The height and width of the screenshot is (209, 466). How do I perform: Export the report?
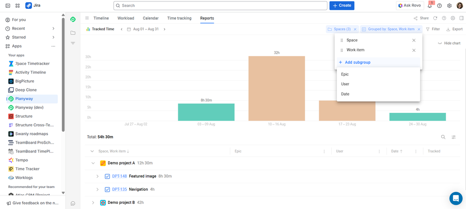(454, 29)
